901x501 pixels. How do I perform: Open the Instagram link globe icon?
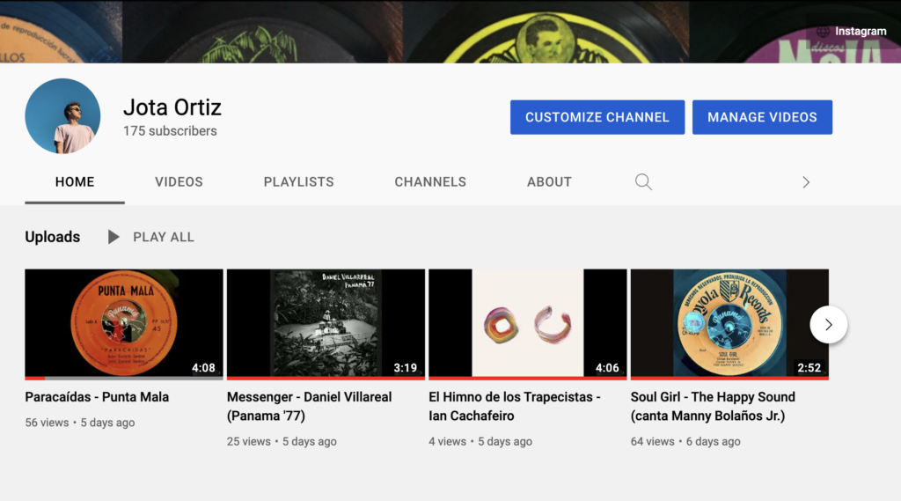pos(823,31)
